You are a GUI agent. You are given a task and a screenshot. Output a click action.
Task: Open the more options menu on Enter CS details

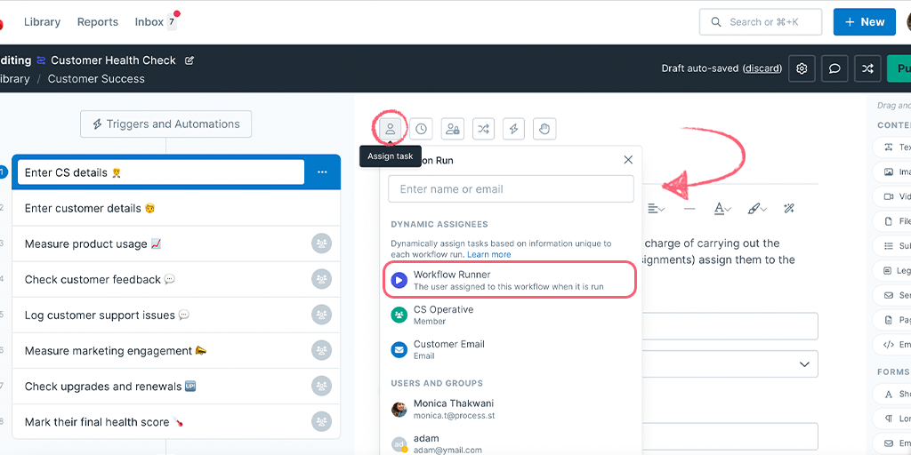coord(322,172)
